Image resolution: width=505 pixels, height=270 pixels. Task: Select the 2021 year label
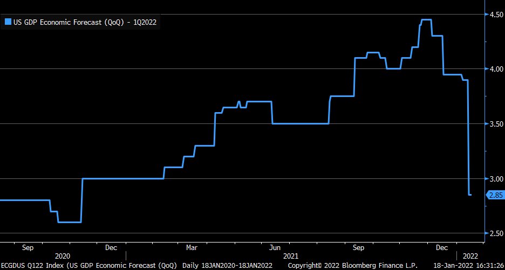pyautogui.click(x=291, y=256)
